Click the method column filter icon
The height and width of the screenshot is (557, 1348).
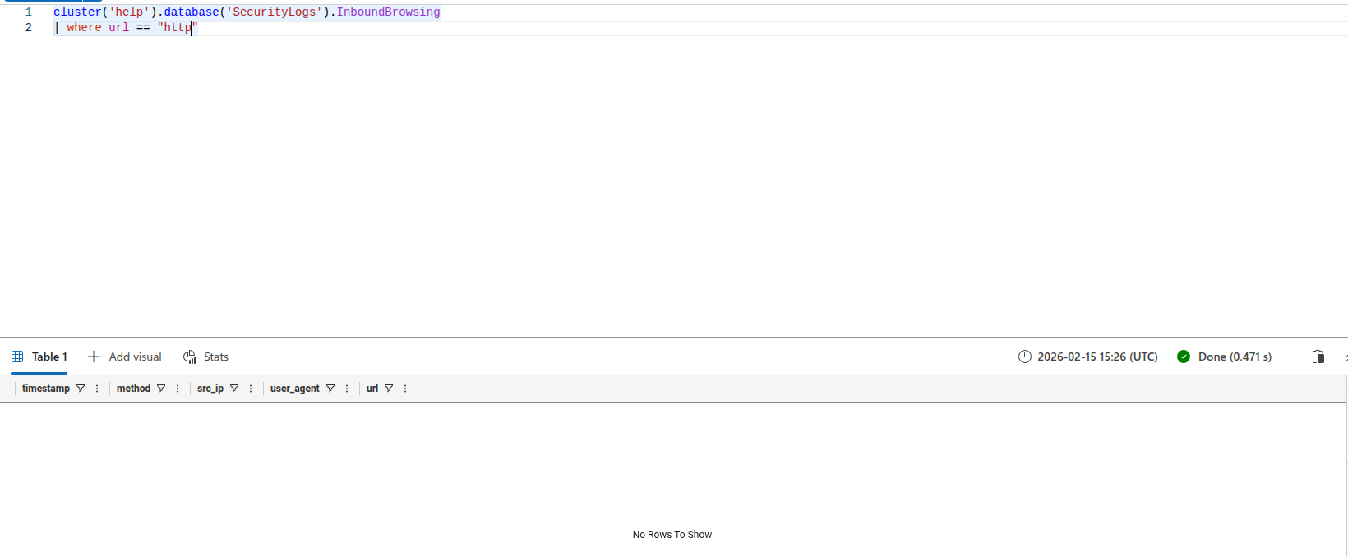tap(161, 389)
